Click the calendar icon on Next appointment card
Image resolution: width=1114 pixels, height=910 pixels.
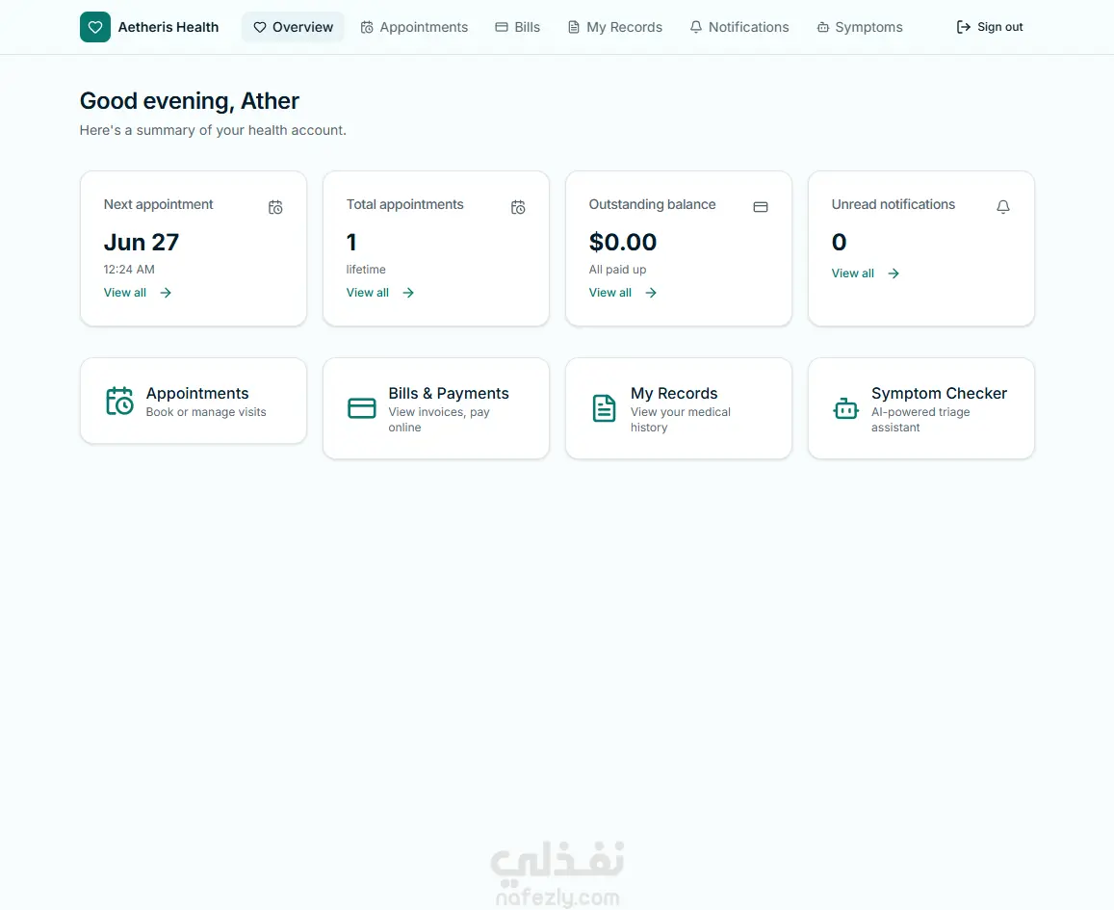click(275, 207)
